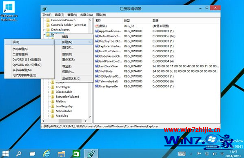
Task: Click the taskbar Search magnifier icon
Action: (x=19, y=154)
